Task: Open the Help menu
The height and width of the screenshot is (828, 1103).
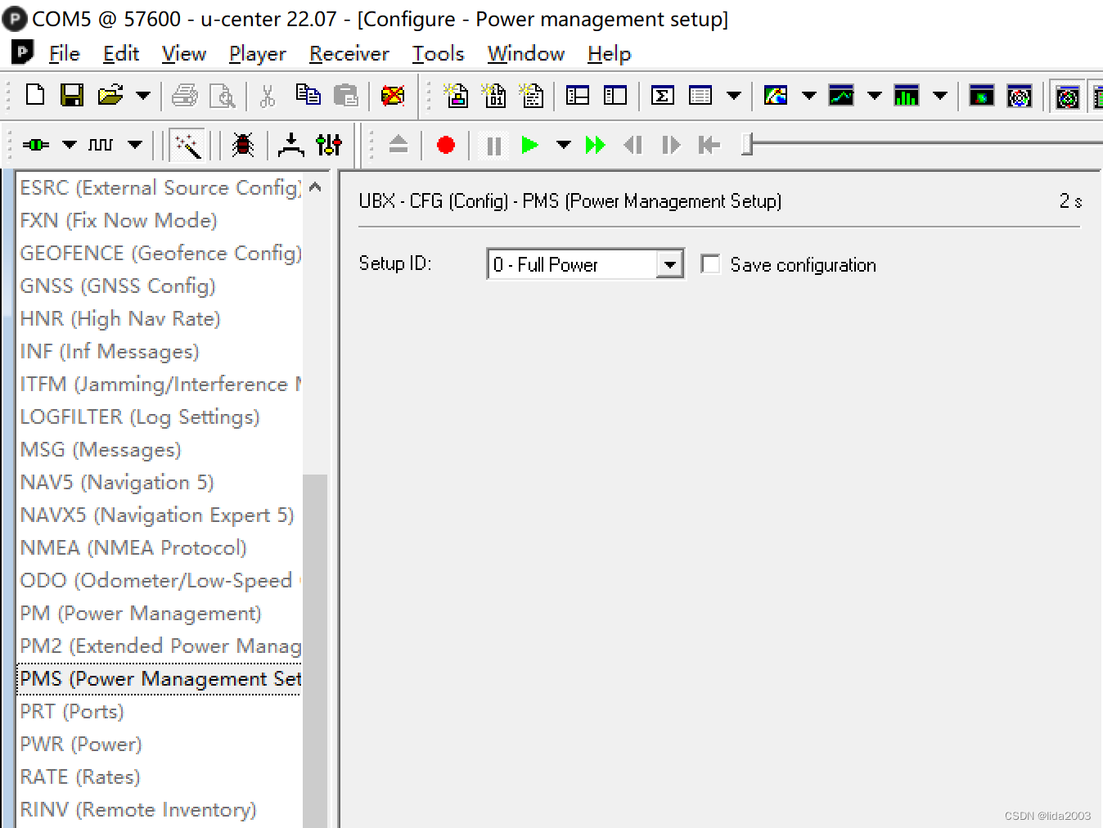Action: 610,54
